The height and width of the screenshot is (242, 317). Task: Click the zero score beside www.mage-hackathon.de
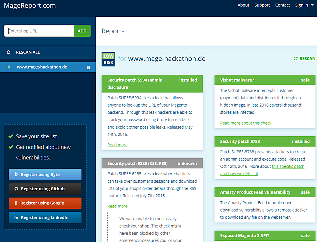click(x=9, y=67)
